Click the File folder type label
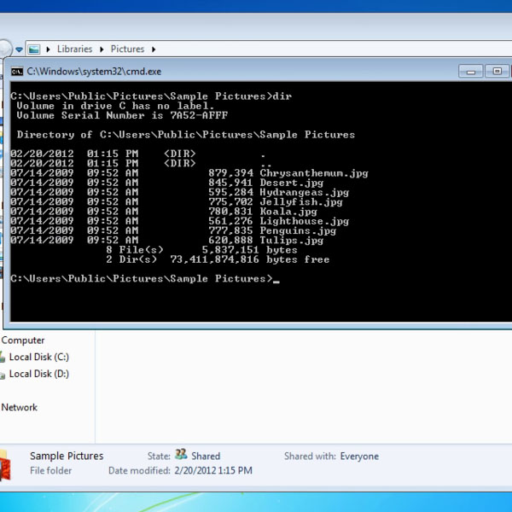 pyautogui.click(x=50, y=470)
